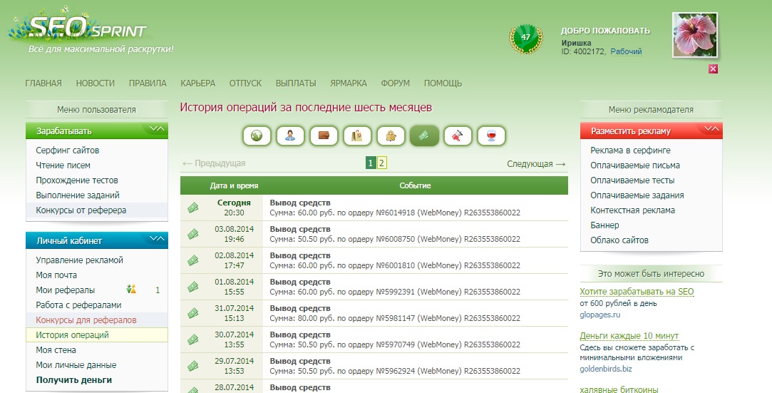Select the wine glass filter icon
Image resolution: width=772 pixels, height=393 pixels.
point(491,136)
